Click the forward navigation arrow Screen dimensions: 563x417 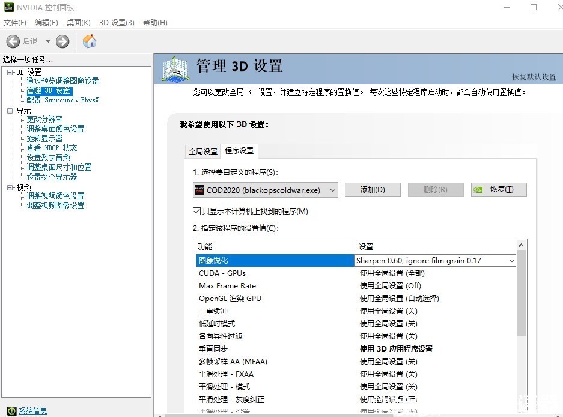tap(62, 41)
